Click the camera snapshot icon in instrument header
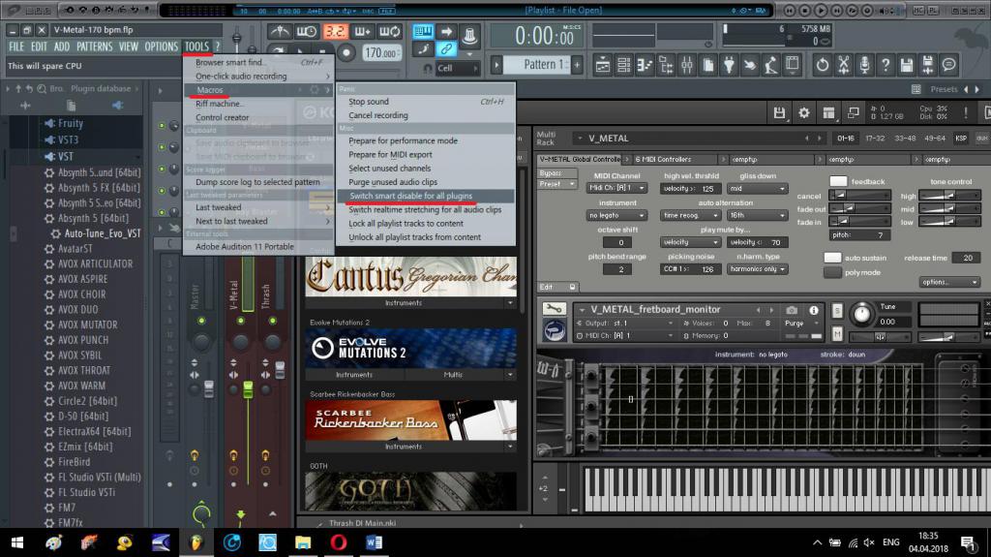 pos(792,310)
